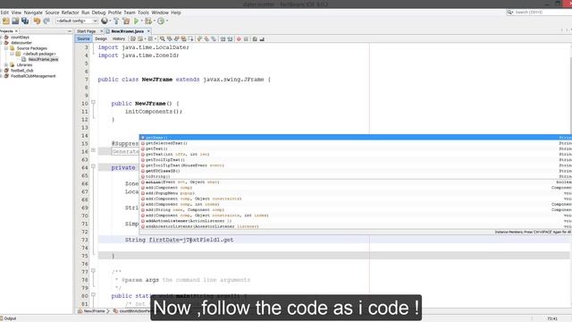572x322 pixels.
Task: Open dropdown arrow next to Debug Project icon
Action: click(x=154, y=21)
